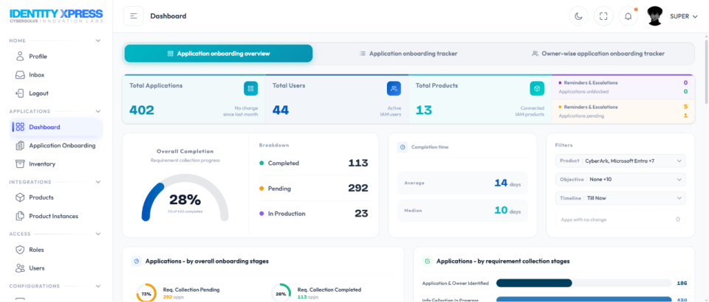Collapse sidebar using the hamburger menu button

click(x=134, y=16)
